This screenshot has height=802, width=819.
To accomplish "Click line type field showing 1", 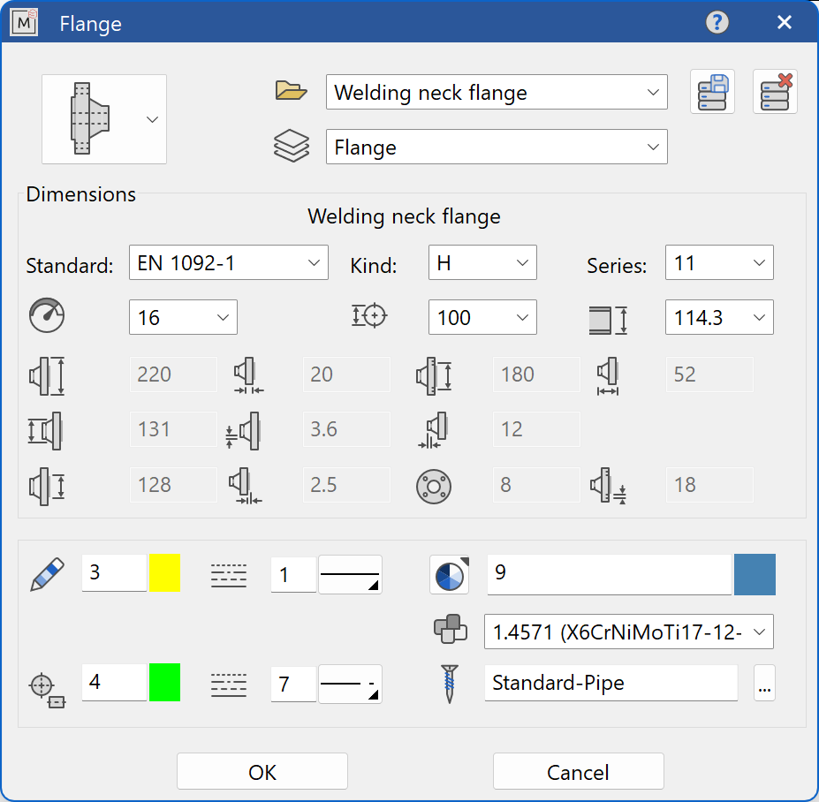I will point(293,574).
